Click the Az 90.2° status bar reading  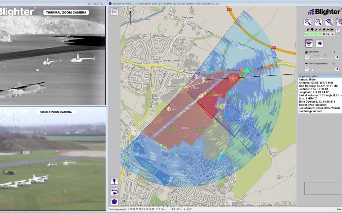(x=188, y=209)
